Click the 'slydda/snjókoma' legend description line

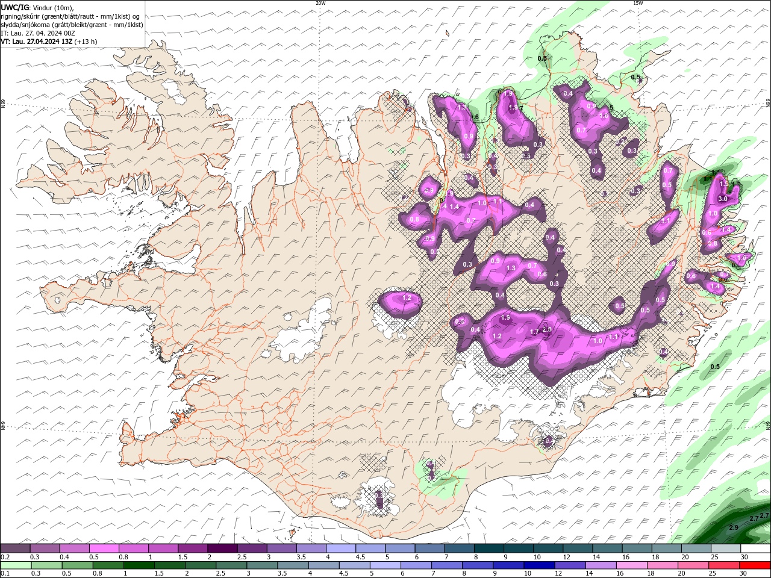(72, 25)
